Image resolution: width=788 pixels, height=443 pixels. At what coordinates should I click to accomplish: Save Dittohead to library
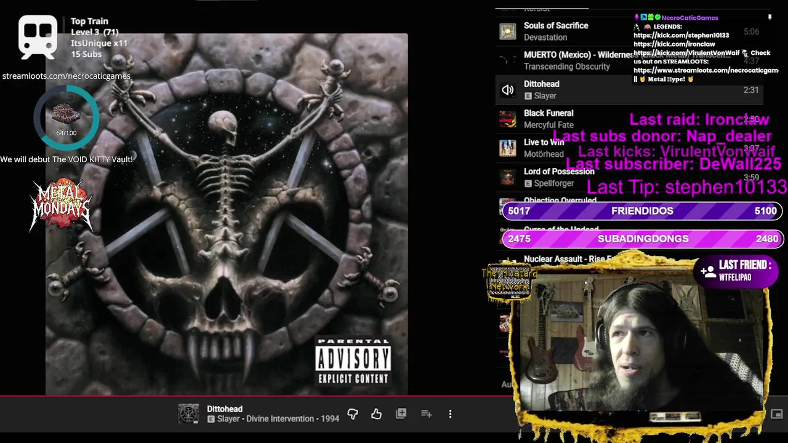pos(401,413)
